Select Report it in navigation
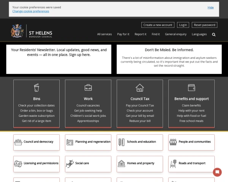 tap(140, 34)
